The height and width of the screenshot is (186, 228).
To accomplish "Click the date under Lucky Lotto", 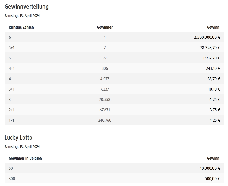I will click(x=22, y=147).
